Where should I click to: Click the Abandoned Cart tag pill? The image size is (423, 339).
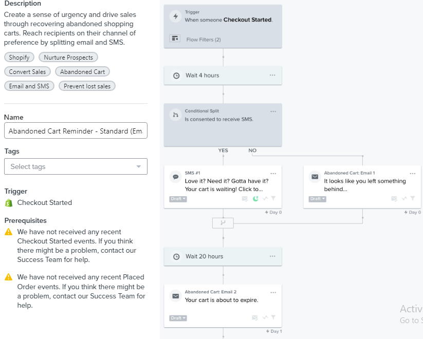82,72
